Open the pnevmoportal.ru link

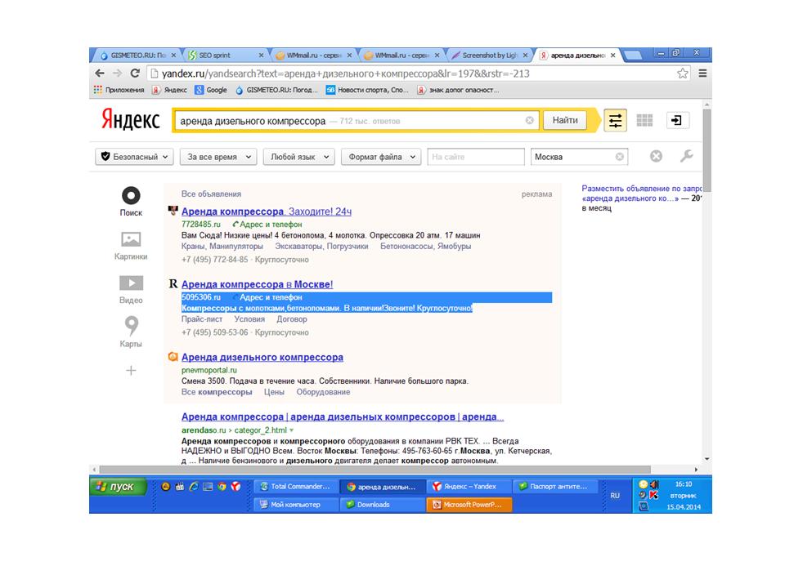coord(209,371)
